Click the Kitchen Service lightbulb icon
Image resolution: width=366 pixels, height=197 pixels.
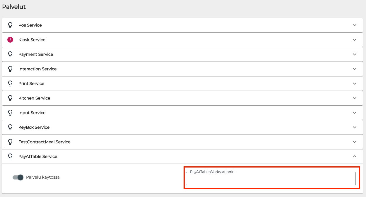[x=10, y=98]
